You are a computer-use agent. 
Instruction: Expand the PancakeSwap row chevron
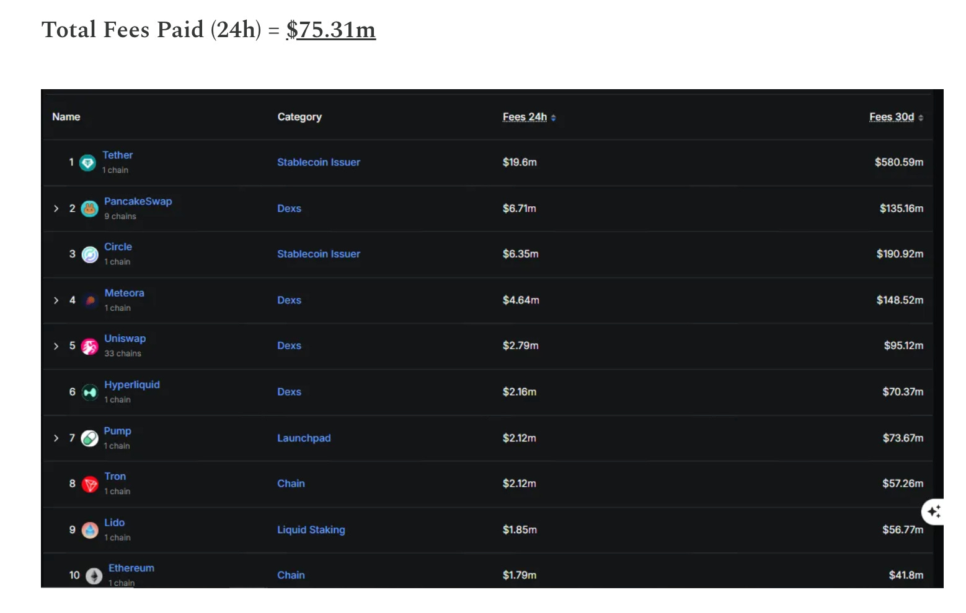pyautogui.click(x=56, y=209)
